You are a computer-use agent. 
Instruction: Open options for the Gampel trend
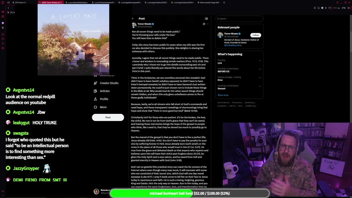tap(260, 86)
